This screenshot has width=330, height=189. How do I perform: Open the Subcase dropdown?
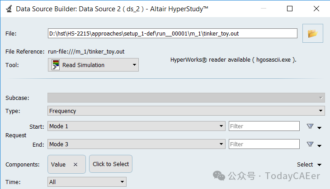click(x=186, y=98)
